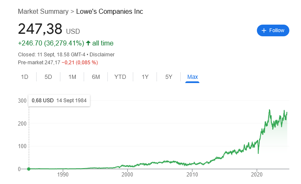Click the 2020 crash dip on chart
Screen dimensions: 301x184
tap(258, 153)
